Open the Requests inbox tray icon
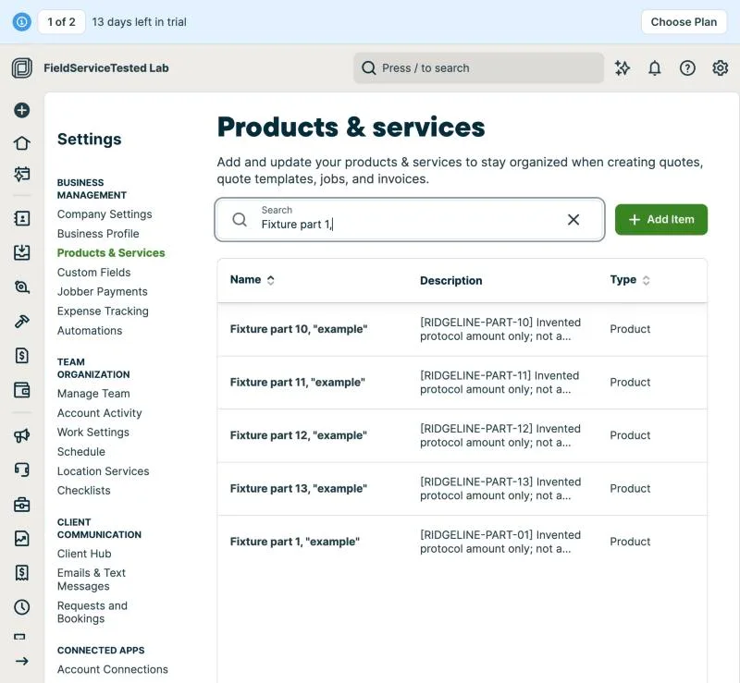This screenshot has width=740, height=683. click(x=21, y=252)
